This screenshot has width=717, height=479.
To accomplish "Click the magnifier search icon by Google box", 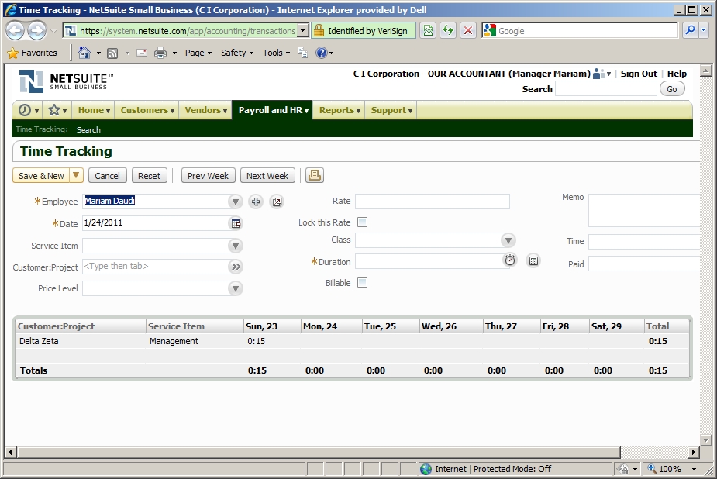I will point(690,31).
